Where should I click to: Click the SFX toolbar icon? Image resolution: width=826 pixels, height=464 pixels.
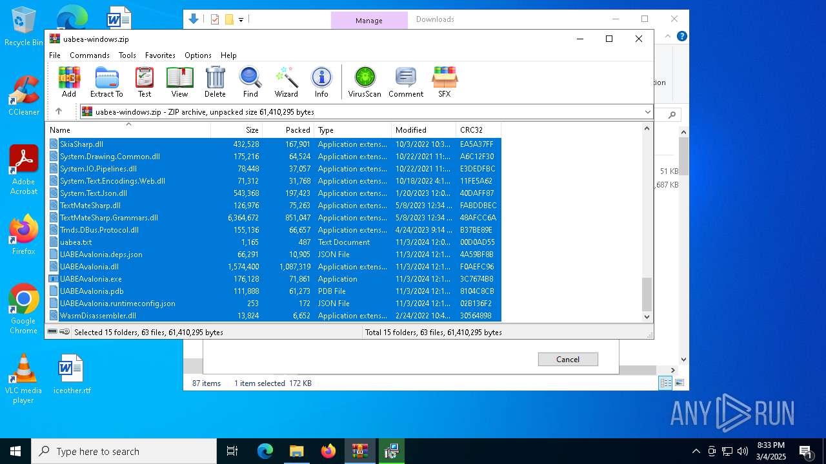[445, 82]
